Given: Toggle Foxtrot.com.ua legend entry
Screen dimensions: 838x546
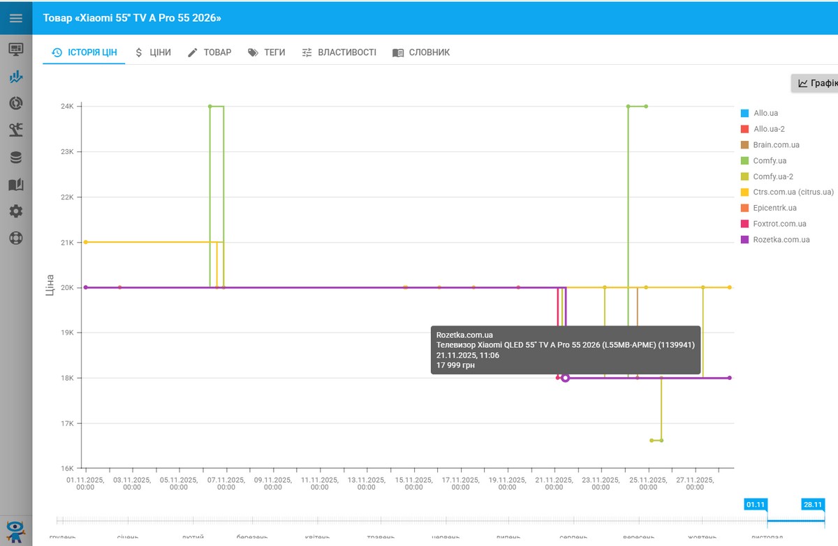Looking at the screenshot, I should coord(779,224).
